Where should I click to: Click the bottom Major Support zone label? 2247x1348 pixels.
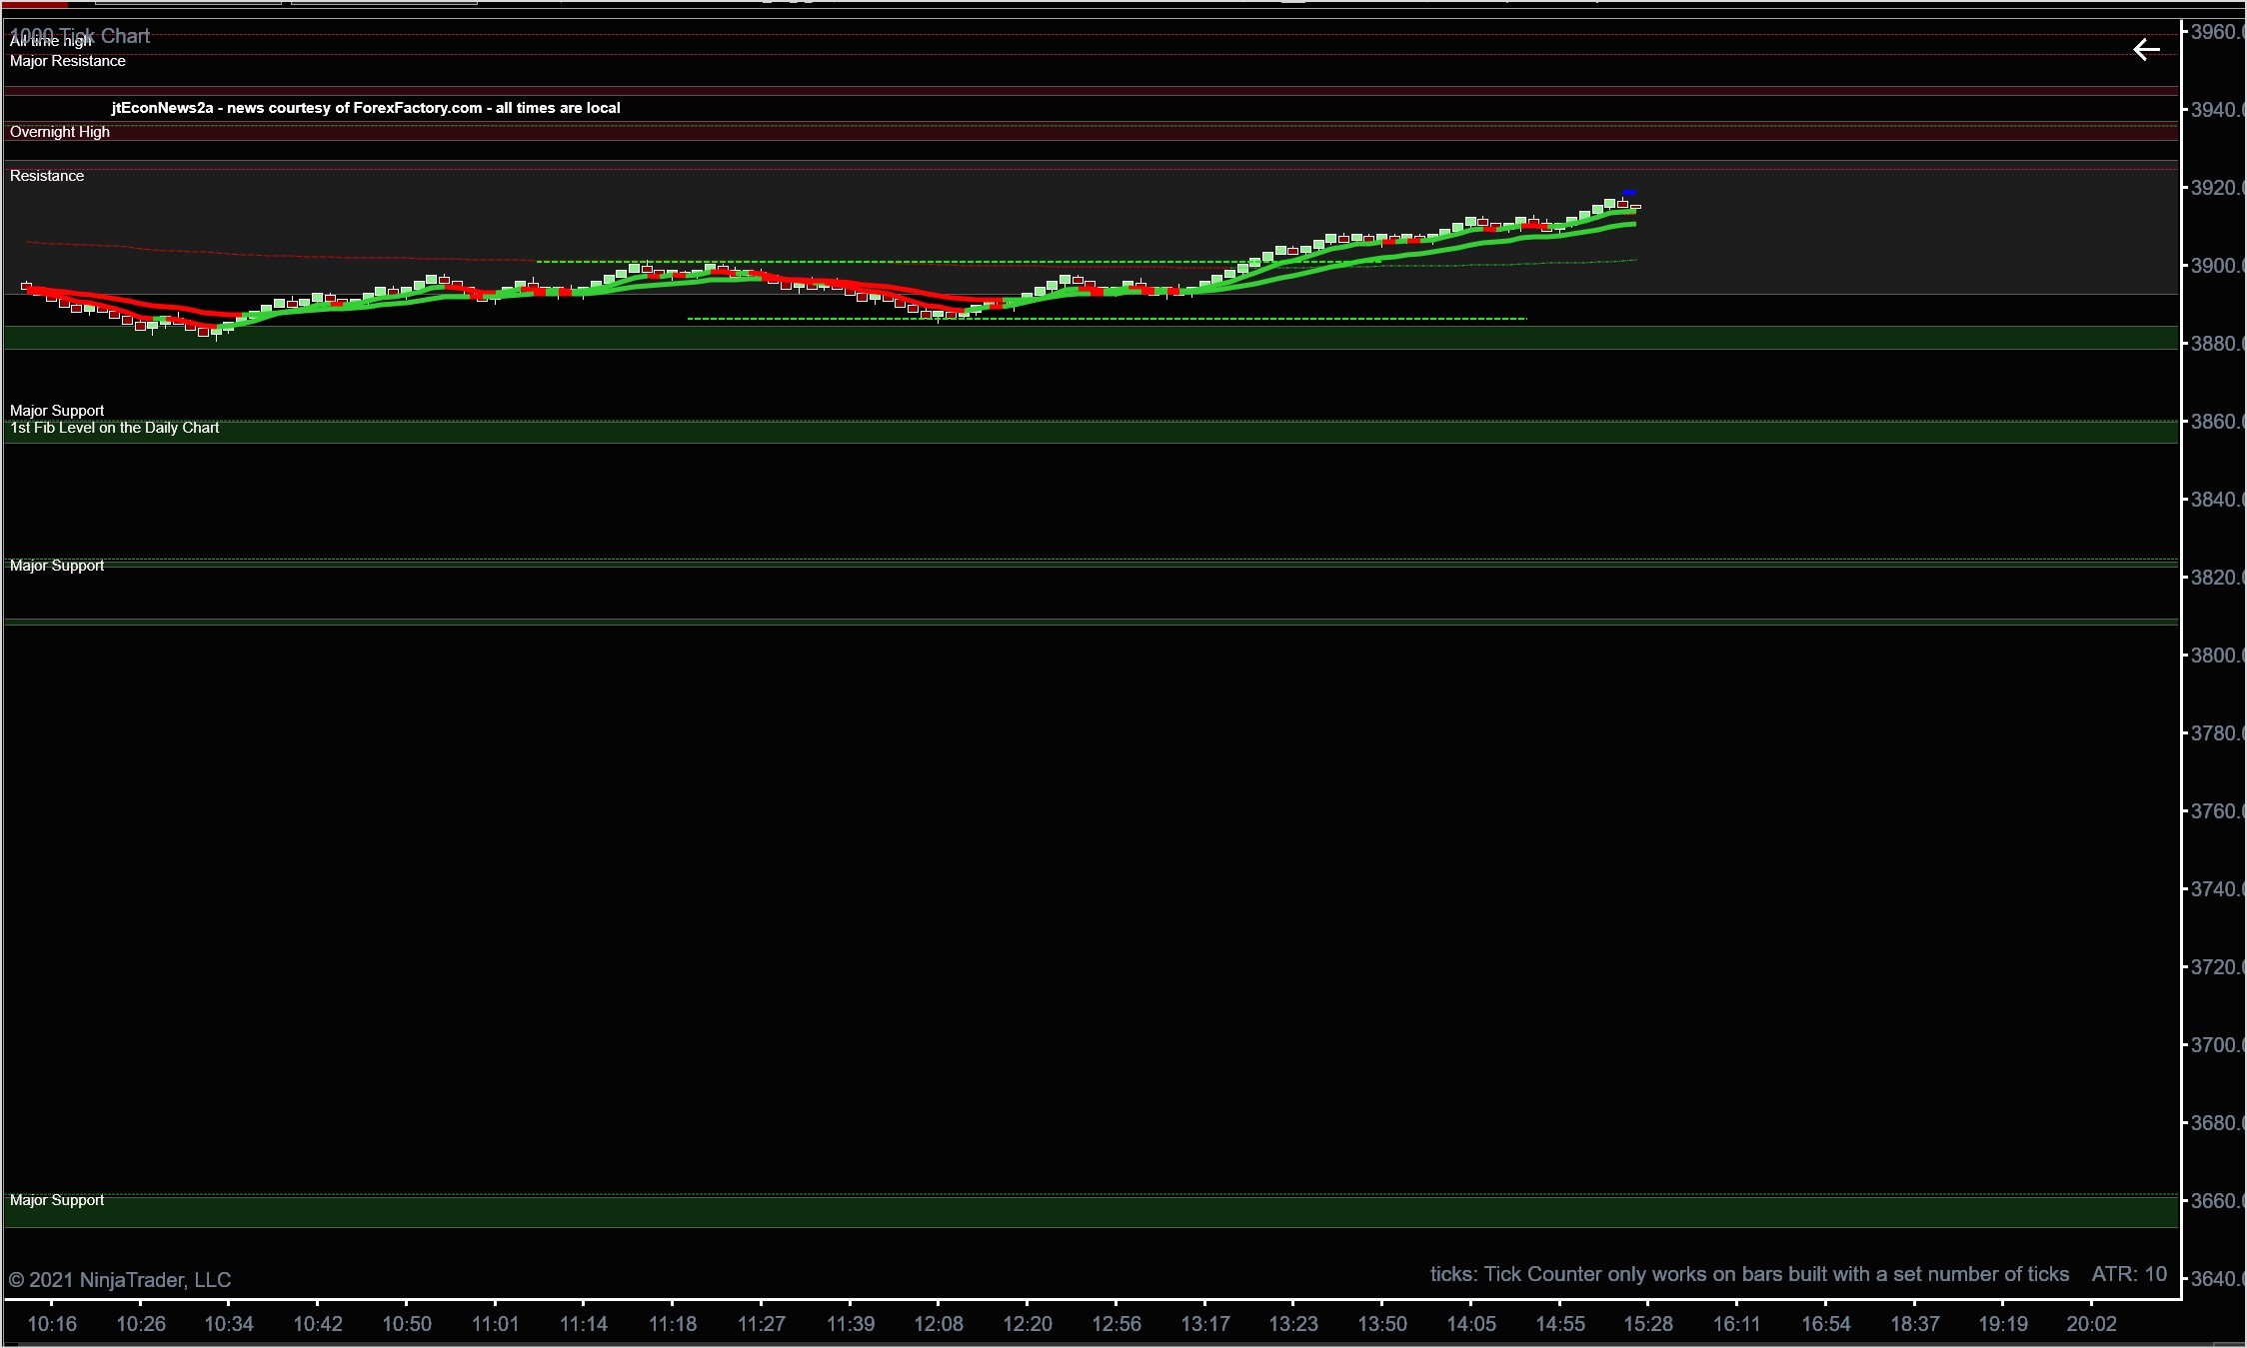pyautogui.click(x=57, y=1200)
